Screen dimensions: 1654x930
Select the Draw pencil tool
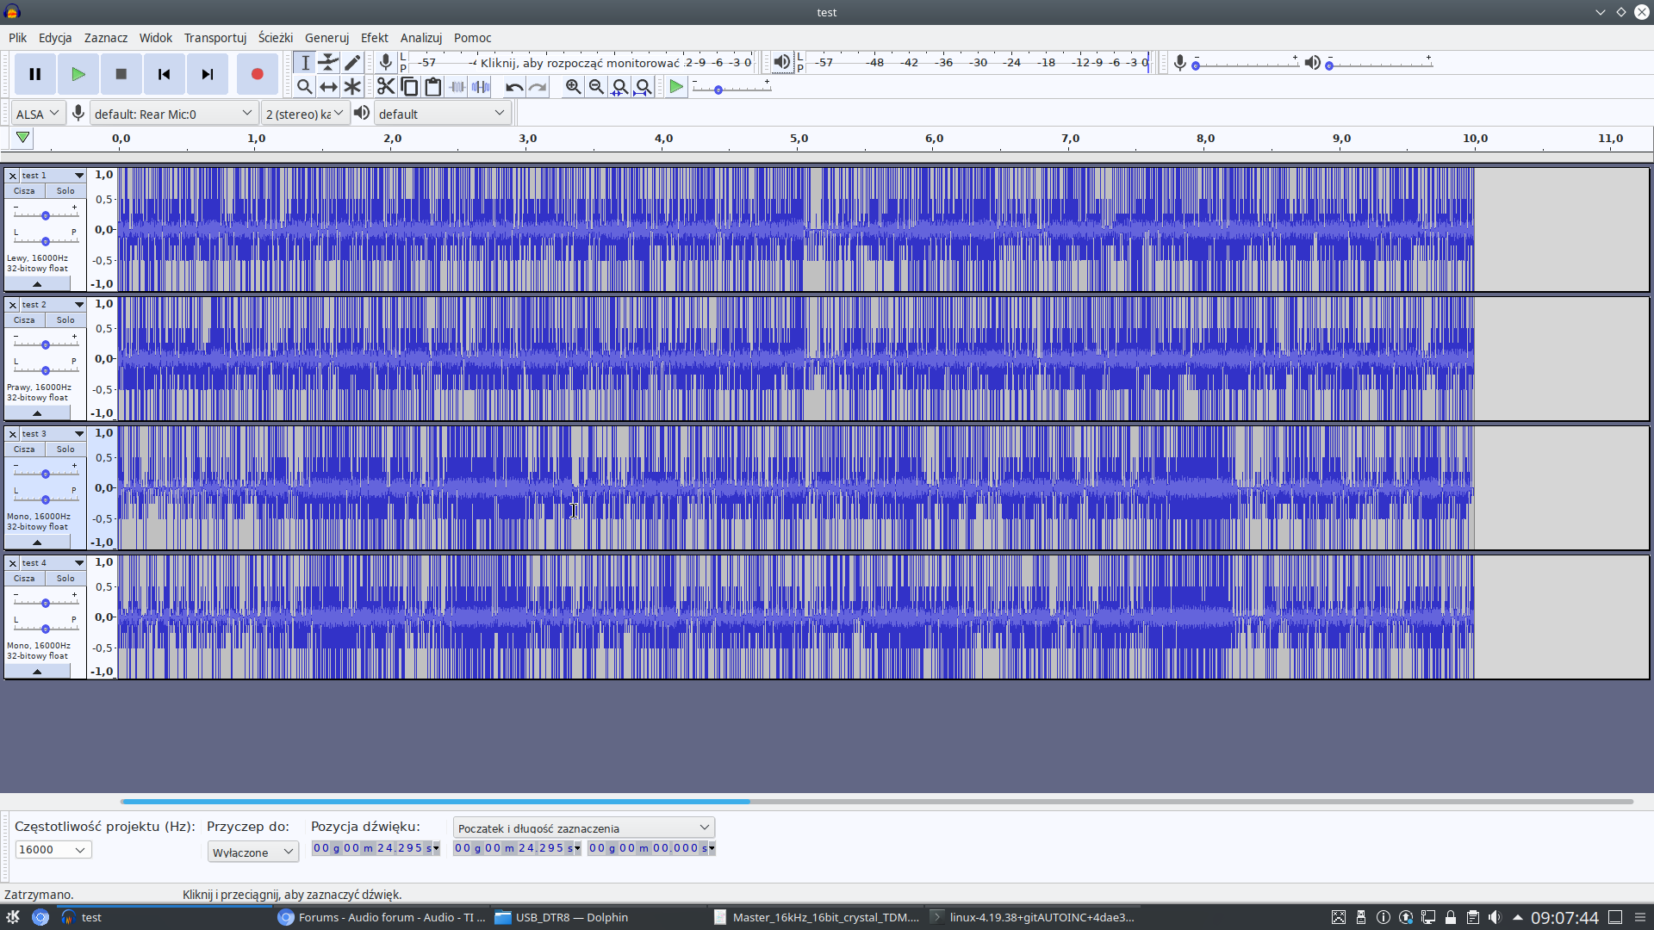coord(352,62)
